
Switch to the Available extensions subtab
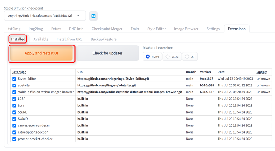pos(41,39)
